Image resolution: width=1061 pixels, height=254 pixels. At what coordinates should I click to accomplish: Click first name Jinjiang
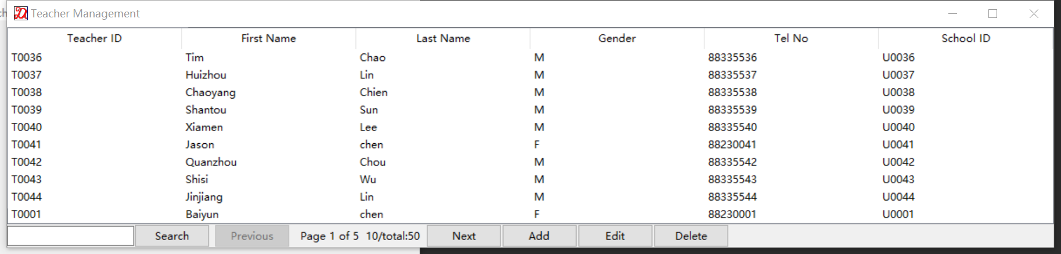click(x=204, y=197)
